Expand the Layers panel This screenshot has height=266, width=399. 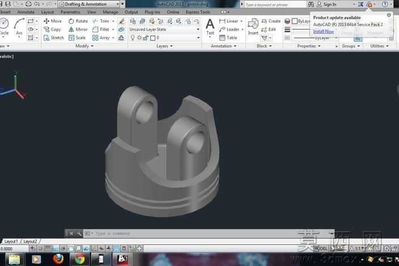point(164,46)
